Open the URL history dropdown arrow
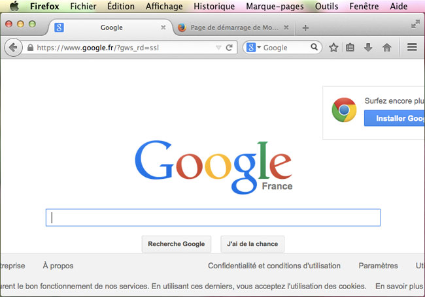Image resolution: width=425 pixels, height=297 pixels. pyautogui.click(x=218, y=48)
